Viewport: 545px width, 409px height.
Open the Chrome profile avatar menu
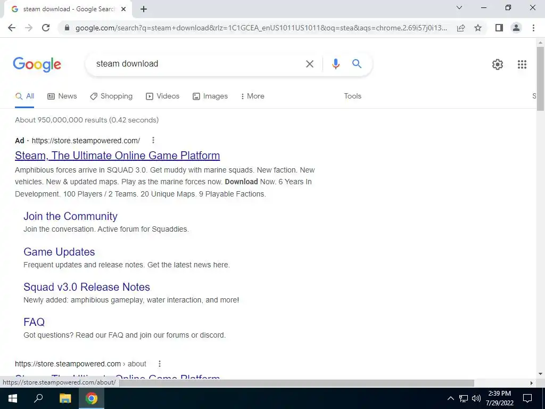click(x=516, y=28)
